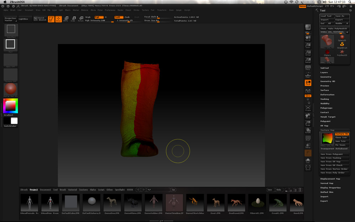
Task: Open the Rect stroke type selector
Action: (11, 46)
